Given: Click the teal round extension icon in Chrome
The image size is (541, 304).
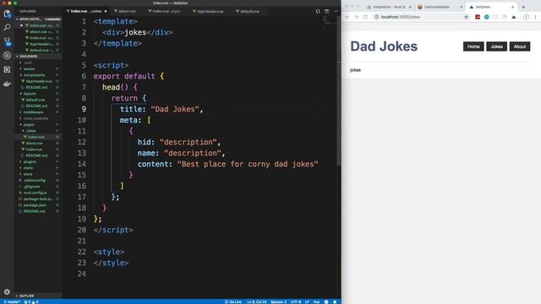Looking at the screenshot, I should pyautogui.click(x=487, y=17).
